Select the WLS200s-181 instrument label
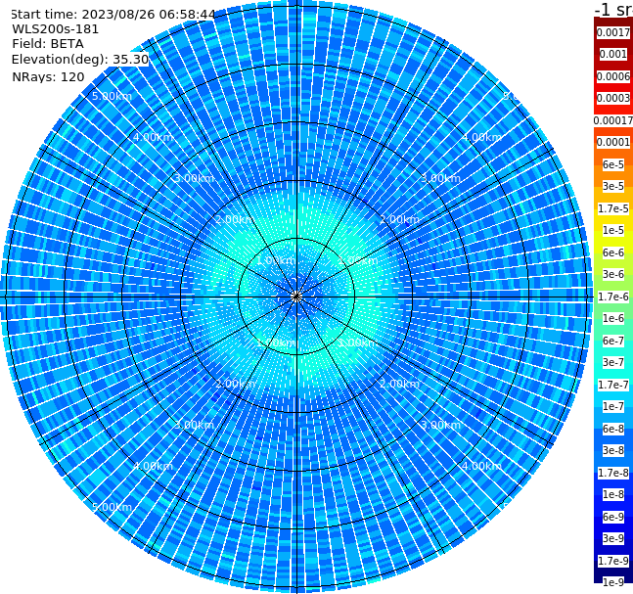The image size is (633, 594). pos(56,29)
